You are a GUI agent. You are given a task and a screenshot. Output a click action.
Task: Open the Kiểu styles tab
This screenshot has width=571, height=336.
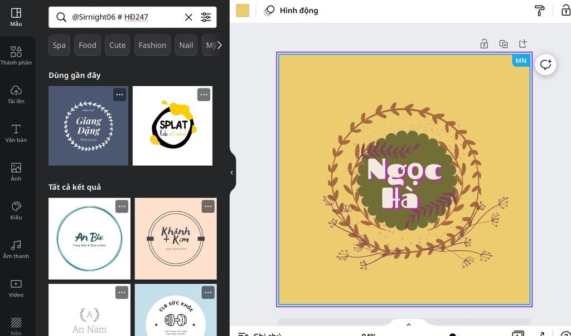(x=16, y=211)
